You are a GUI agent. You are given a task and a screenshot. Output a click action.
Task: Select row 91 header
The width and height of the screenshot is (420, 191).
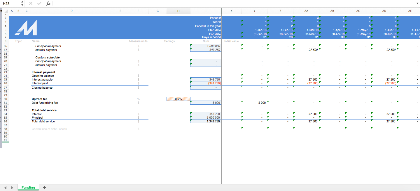(5, 140)
